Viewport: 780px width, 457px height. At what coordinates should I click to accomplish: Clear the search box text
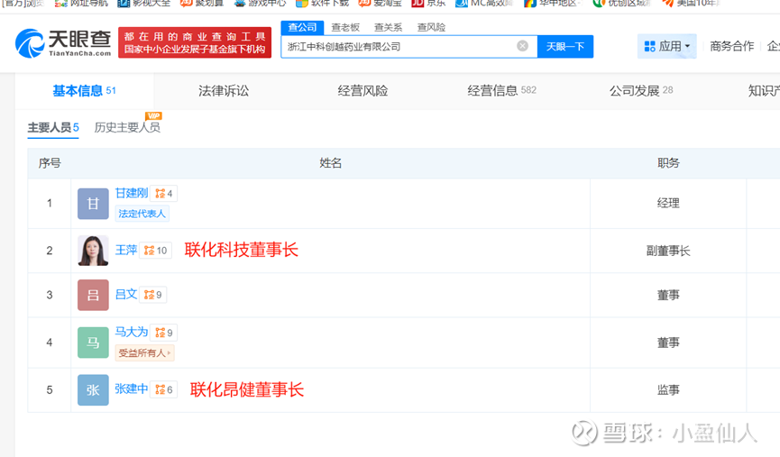tap(522, 46)
